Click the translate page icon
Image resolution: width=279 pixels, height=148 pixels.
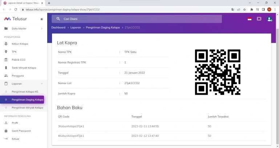click(x=233, y=9)
